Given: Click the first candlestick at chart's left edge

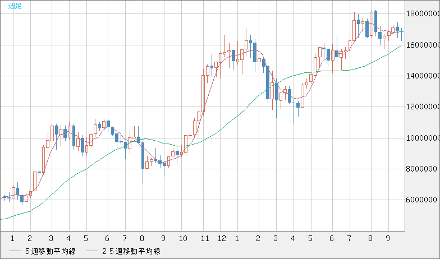Looking at the screenshot, I should (x=4, y=197).
